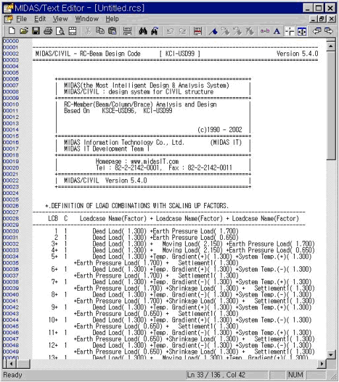Click the Replace binoculars icon

(155, 31)
